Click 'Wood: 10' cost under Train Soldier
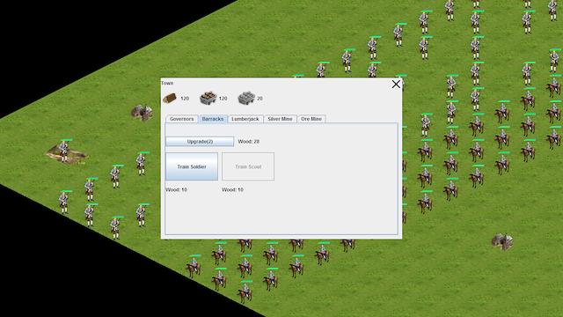Screen dimensions: 563x317 tap(176, 189)
